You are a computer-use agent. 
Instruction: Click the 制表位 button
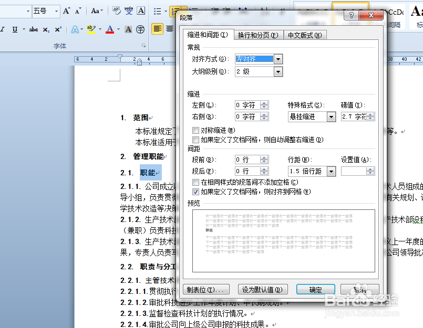point(206,290)
